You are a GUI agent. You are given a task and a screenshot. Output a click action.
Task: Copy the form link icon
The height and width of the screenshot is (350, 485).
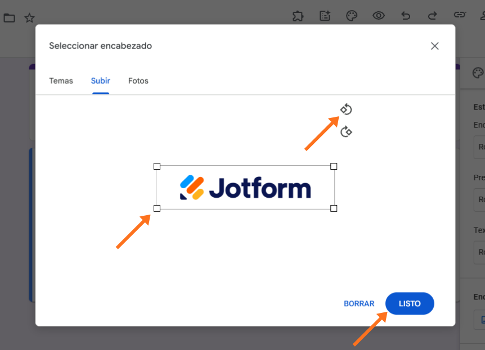pos(460,16)
